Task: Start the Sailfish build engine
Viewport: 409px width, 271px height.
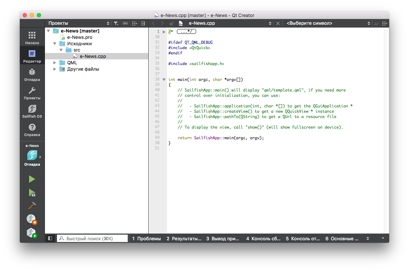Action: [x=32, y=233]
